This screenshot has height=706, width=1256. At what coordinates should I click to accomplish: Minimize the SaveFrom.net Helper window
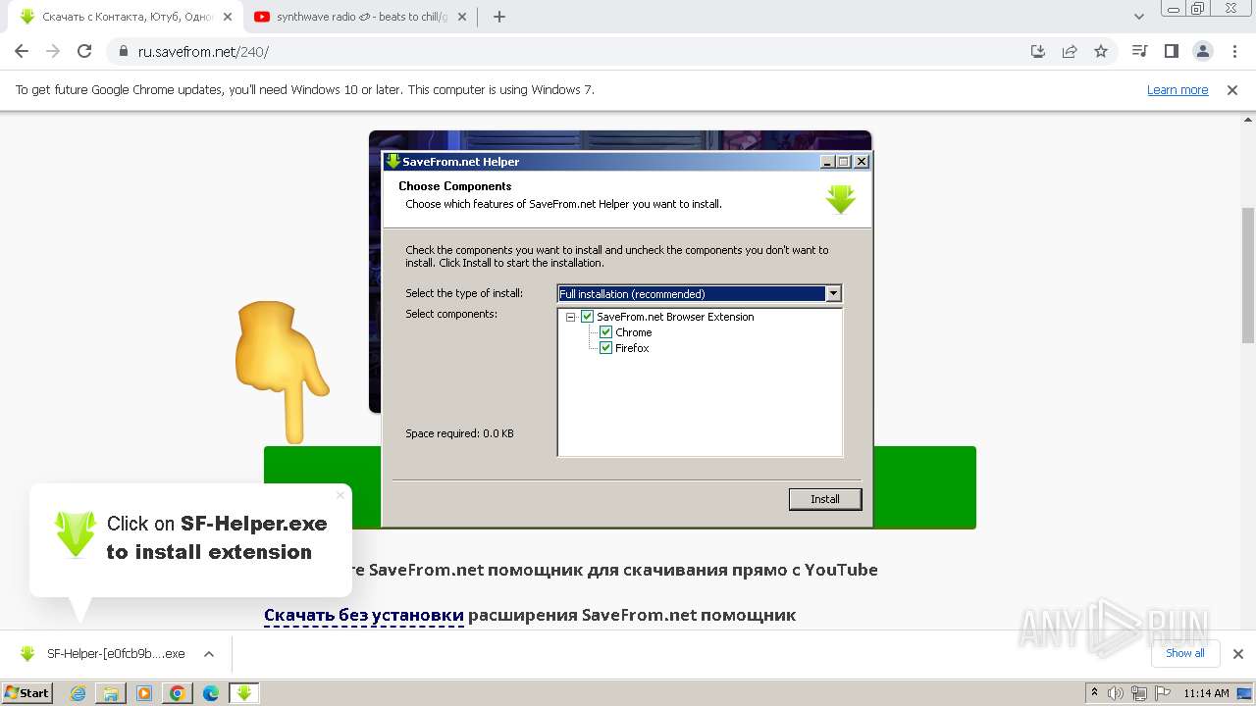click(x=827, y=162)
